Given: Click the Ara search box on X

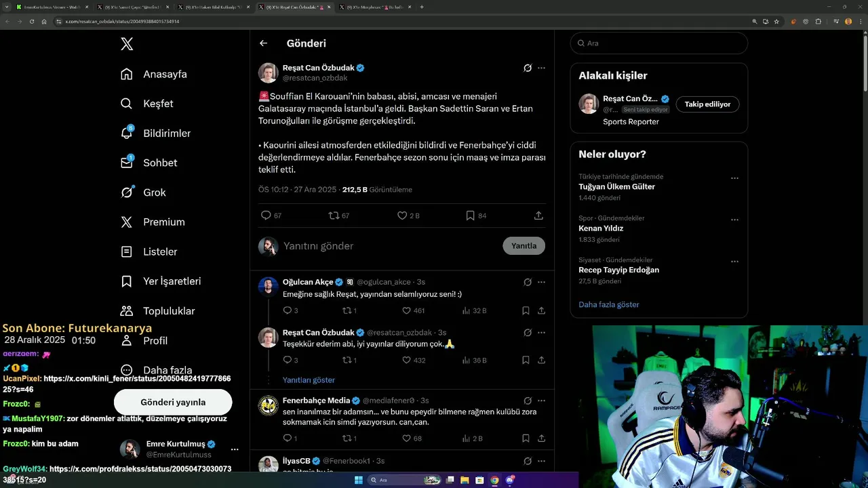Looking at the screenshot, I should 659,43.
